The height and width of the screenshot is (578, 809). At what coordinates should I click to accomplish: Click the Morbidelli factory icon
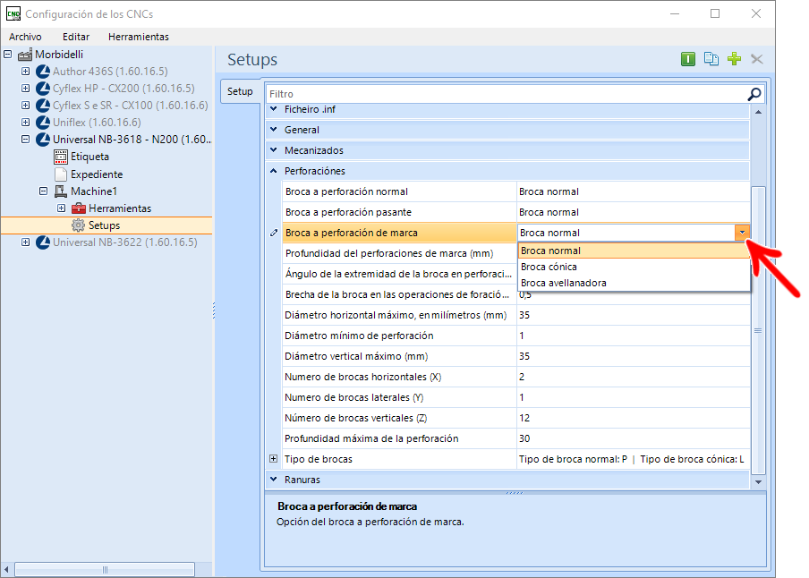pyautogui.click(x=25, y=55)
